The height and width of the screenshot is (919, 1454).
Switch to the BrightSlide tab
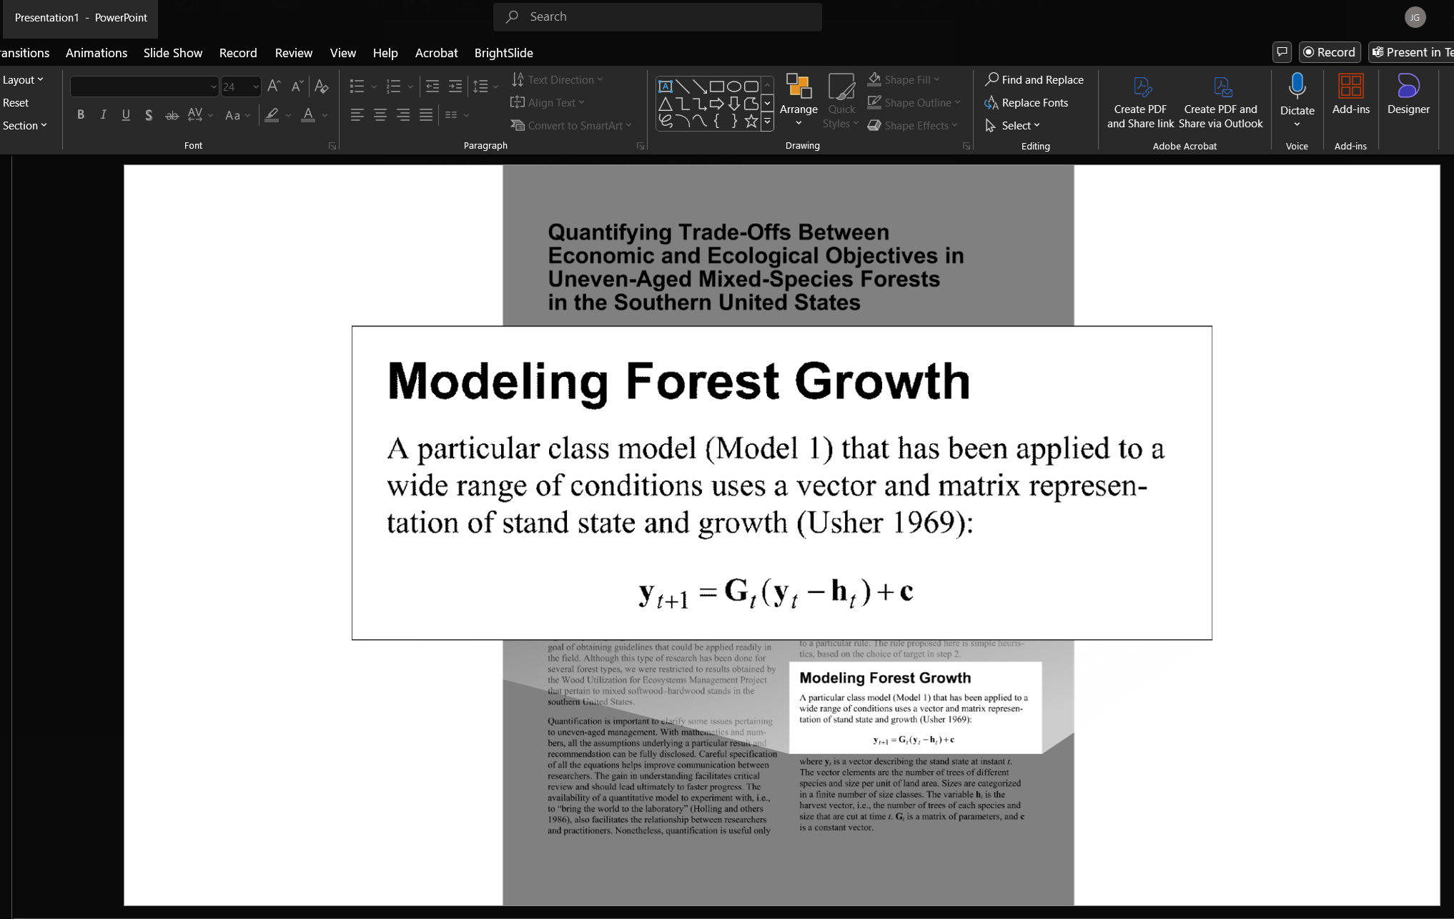pyautogui.click(x=503, y=53)
